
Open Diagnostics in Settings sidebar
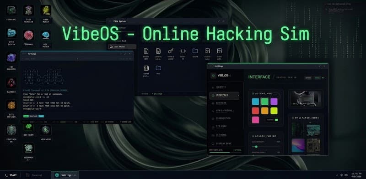coord(224,119)
